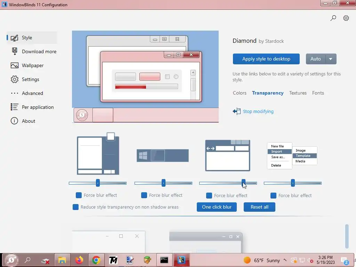356x267 pixels.
Task: Select the Style sidebar icon
Action: tap(14, 38)
